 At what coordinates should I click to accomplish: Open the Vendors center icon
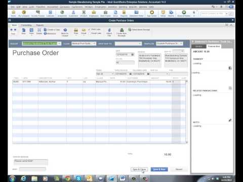tap(84, 13)
